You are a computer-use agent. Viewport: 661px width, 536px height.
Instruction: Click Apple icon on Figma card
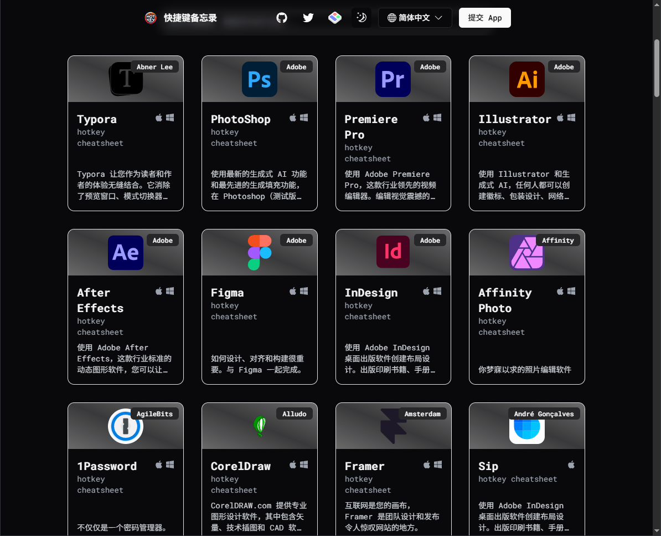click(292, 291)
